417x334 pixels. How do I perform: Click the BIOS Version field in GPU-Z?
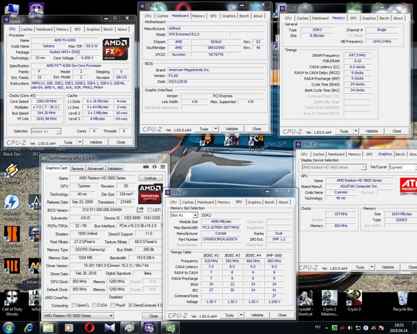[x=102, y=210]
